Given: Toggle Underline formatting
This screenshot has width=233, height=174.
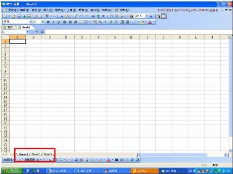Looking at the screenshot, I should point(58,22).
